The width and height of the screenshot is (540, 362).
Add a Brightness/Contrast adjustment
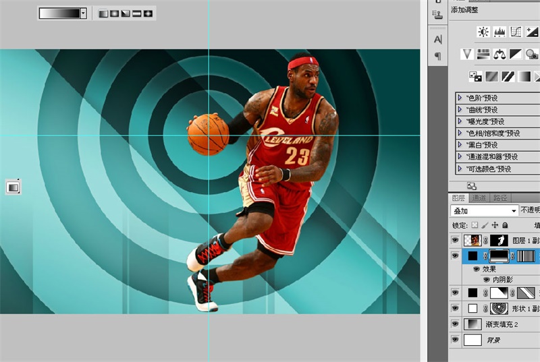point(483,32)
